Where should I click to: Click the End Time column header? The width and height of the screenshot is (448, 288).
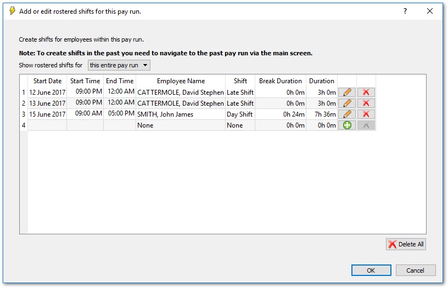click(120, 81)
